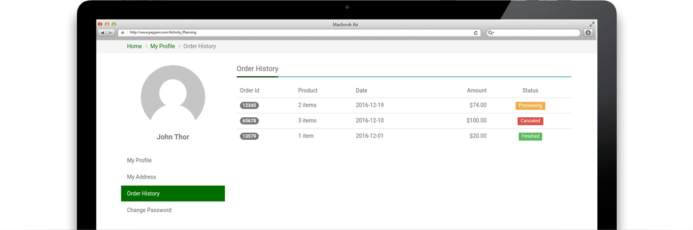Go back with the browser back arrow

coord(102,33)
